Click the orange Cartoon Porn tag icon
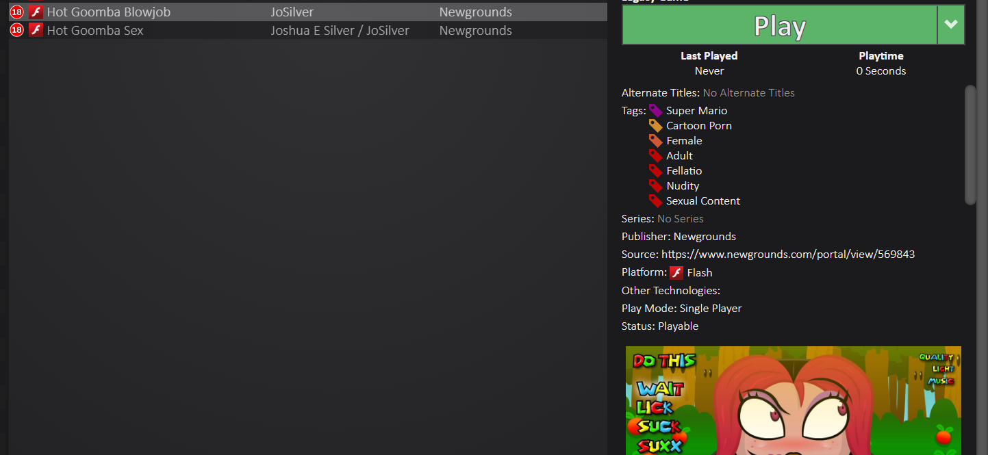Image resolution: width=988 pixels, height=455 pixels. coord(655,125)
